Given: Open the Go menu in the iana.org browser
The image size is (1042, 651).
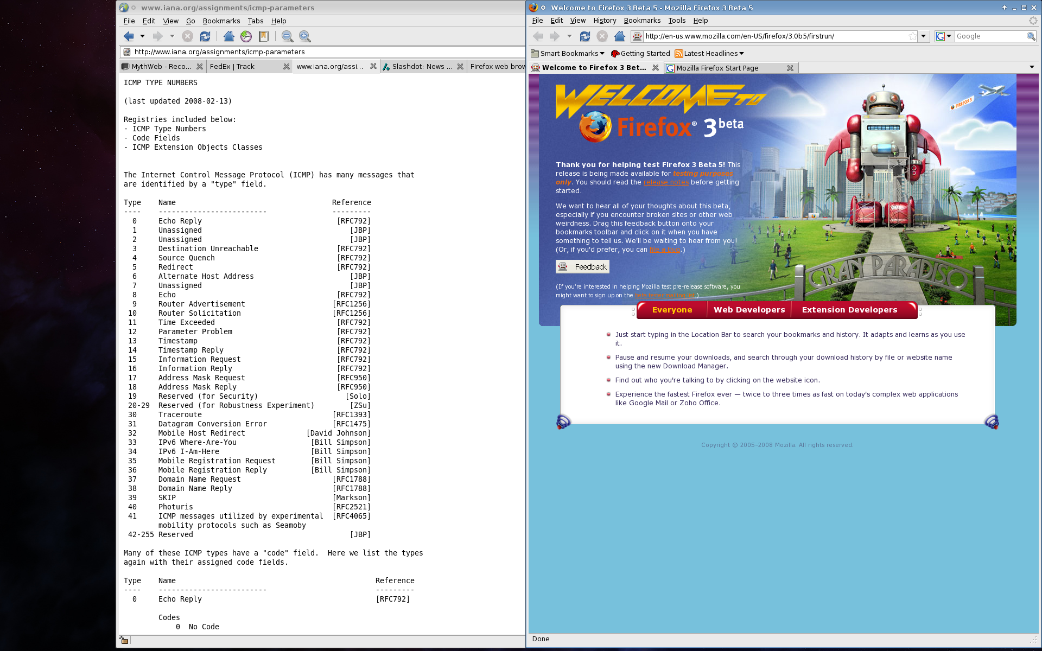Looking at the screenshot, I should point(190,21).
